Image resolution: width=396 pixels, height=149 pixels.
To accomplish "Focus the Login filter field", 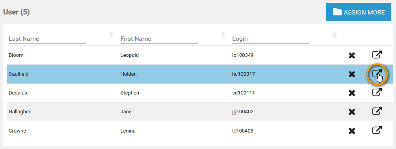I will coord(271,39).
